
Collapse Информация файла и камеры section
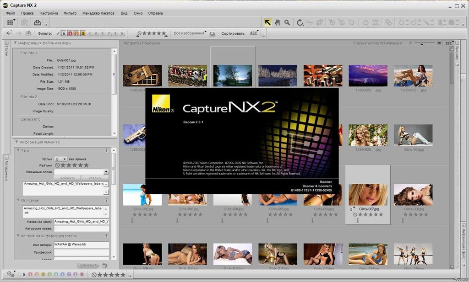(x=15, y=43)
